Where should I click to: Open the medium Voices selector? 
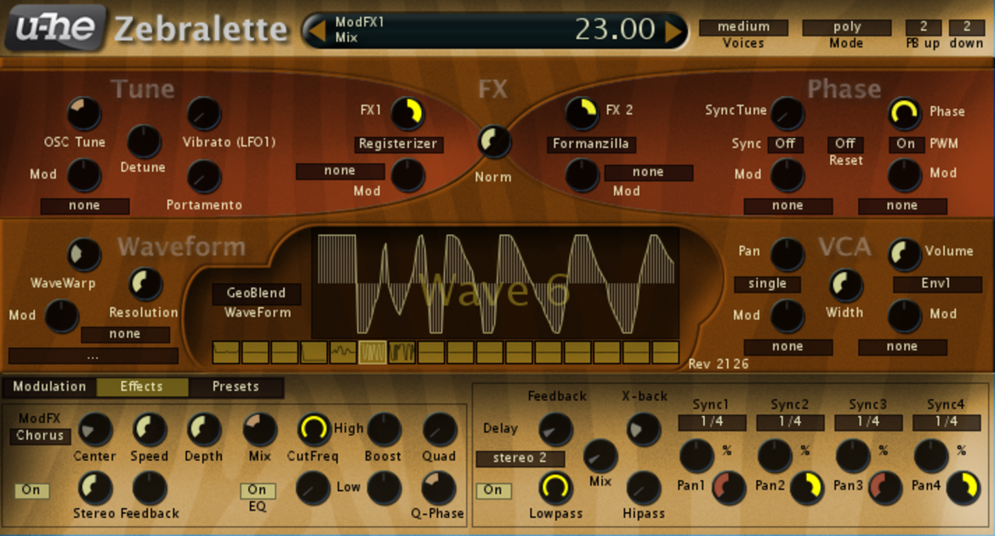[744, 26]
